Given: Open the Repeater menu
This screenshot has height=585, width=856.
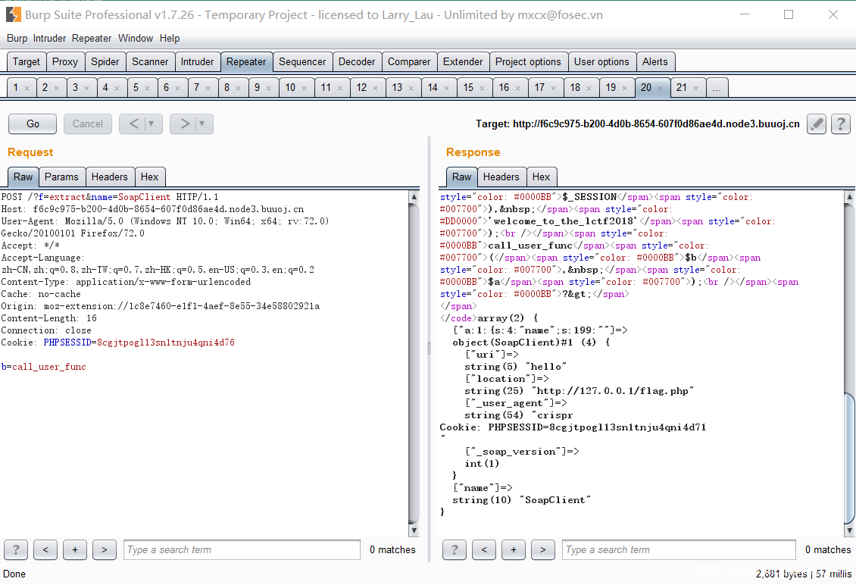Looking at the screenshot, I should click(x=92, y=38).
